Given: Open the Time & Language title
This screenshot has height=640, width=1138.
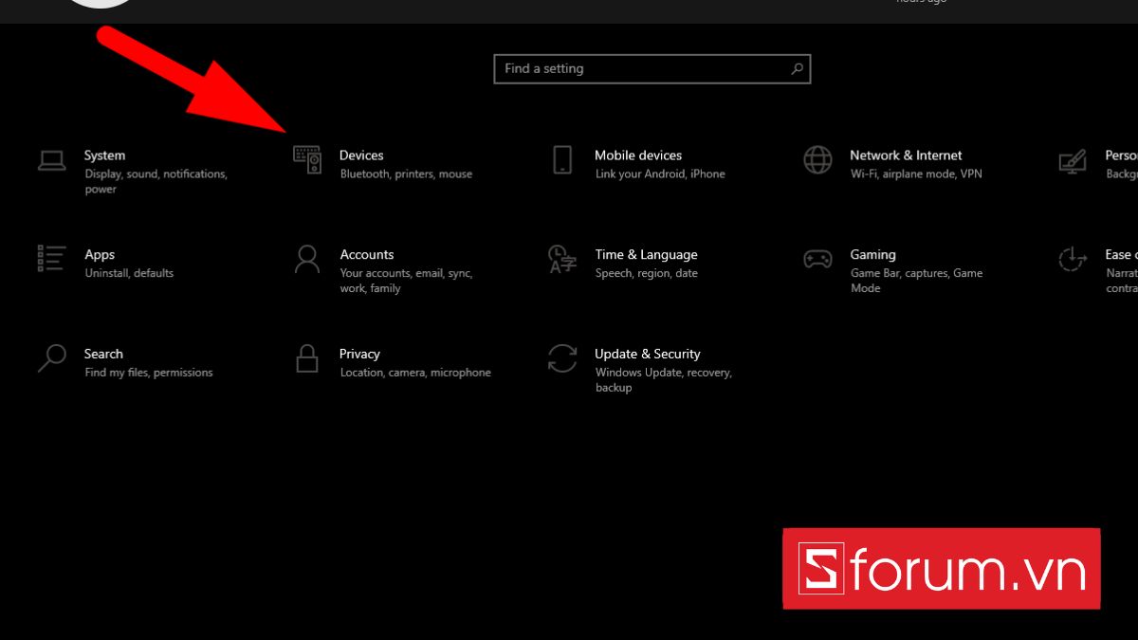Looking at the screenshot, I should (x=646, y=255).
